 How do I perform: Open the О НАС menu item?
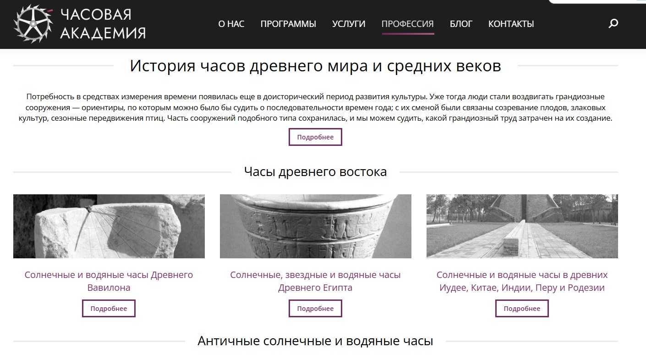[x=231, y=24]
